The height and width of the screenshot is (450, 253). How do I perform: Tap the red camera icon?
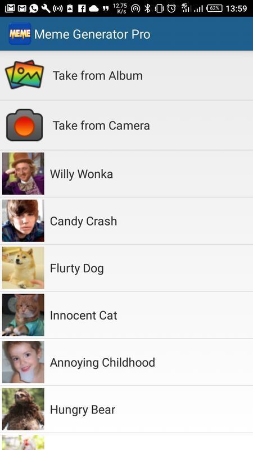(x=24, y=125)
